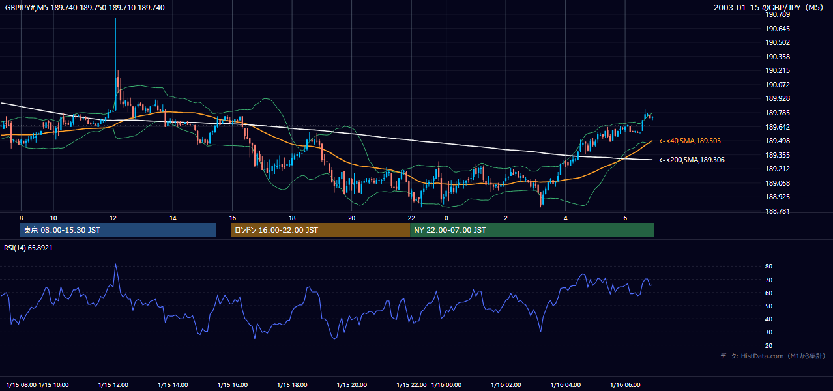Click hour marker 6 below price chart

point(625,218)
